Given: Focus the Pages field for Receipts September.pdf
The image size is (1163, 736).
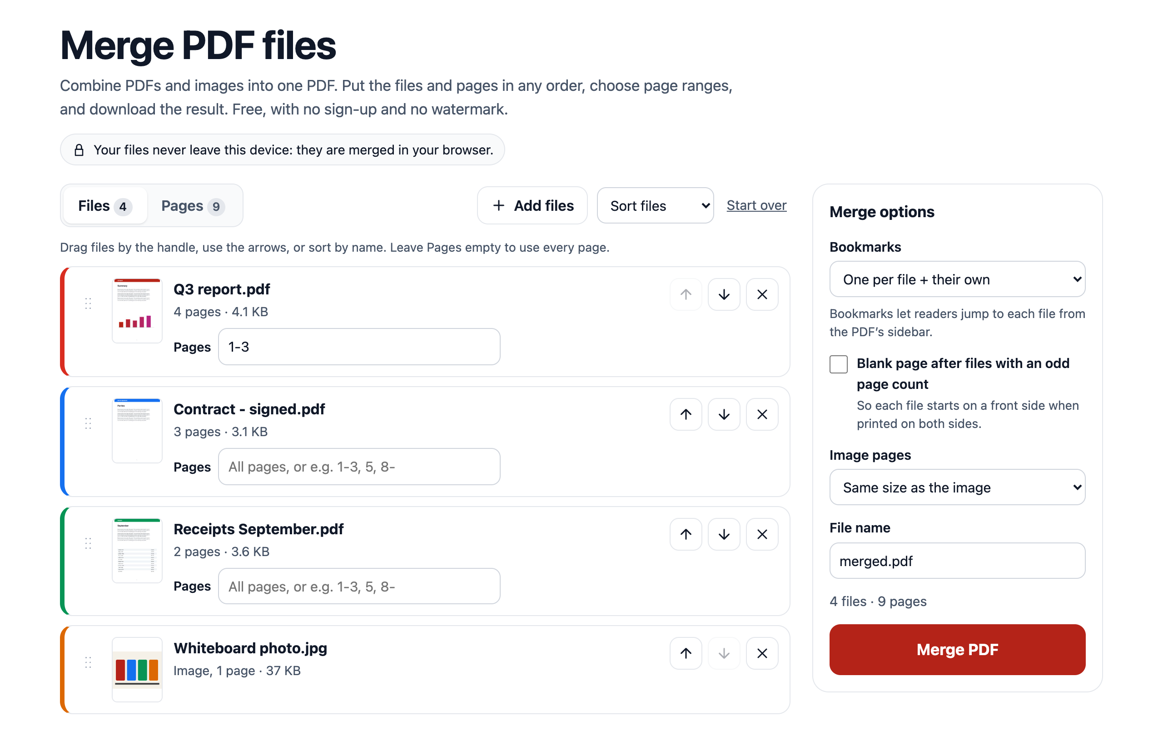Looking at the screenshot, I should pos(359,586).
